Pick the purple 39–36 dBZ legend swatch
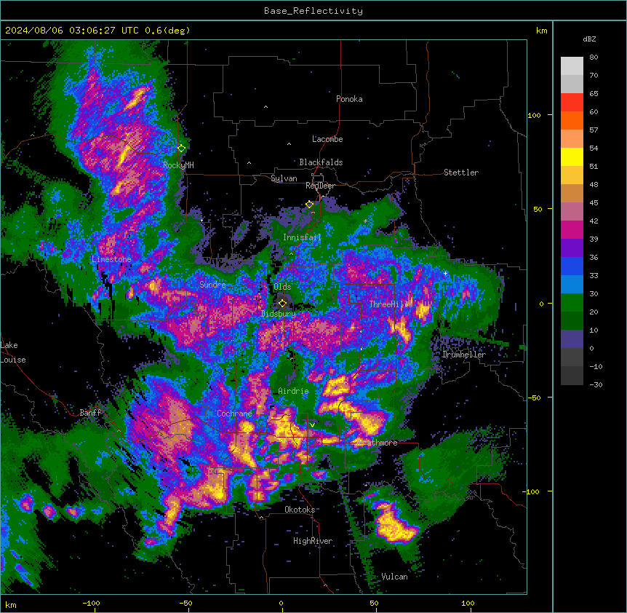 (x=572, y=248)
